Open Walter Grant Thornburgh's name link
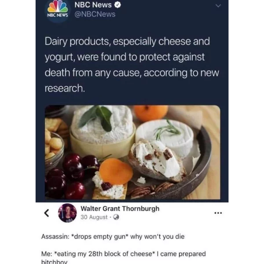Image resolution: width=264 pixels, height=264 pixels. pos(120,209)
